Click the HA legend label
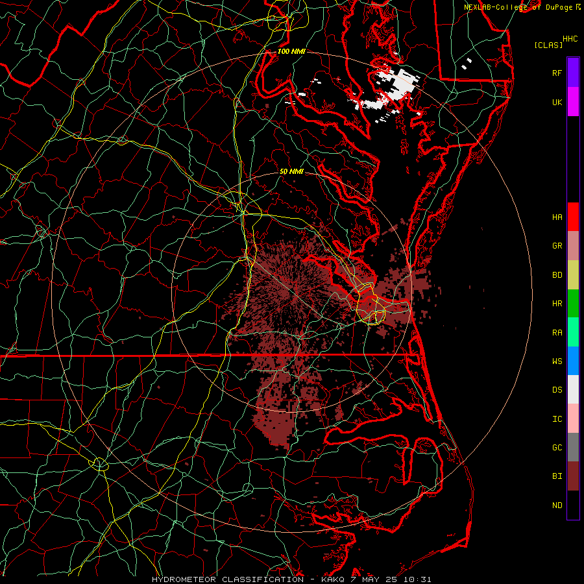The width and height of the screenshot is (584, 584). (557, 217)
